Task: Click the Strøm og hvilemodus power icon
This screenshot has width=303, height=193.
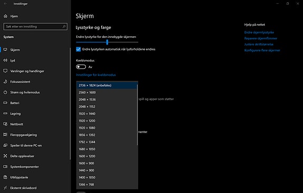Action: (x=5, y=92)
